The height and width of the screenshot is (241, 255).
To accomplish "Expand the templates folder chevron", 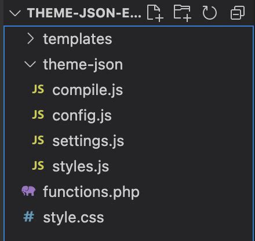I will [30, 38].
